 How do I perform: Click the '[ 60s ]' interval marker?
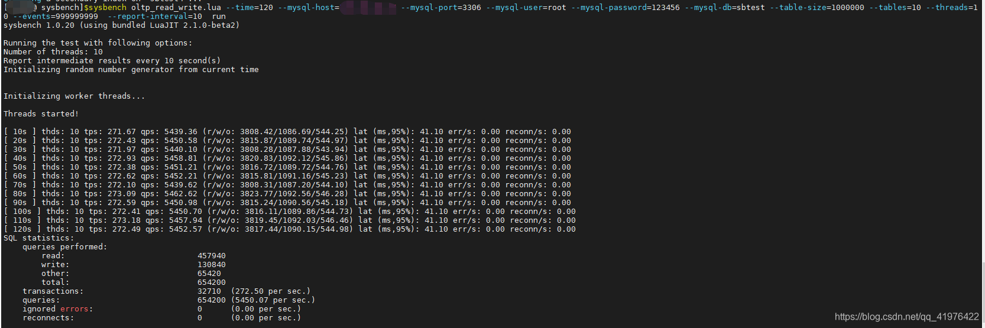[20, 176]
